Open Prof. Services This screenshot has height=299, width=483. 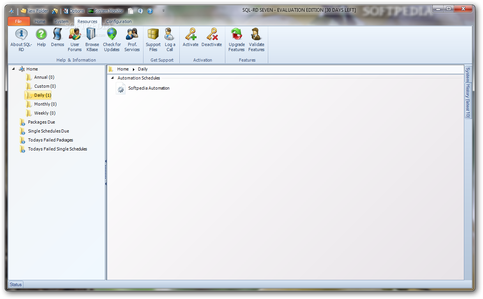[x=132, y=40]
